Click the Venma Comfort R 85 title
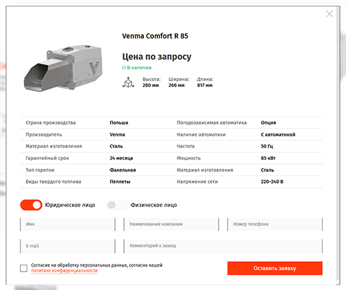The width and height of the screenshot is (346, 290). pos(155,36)
